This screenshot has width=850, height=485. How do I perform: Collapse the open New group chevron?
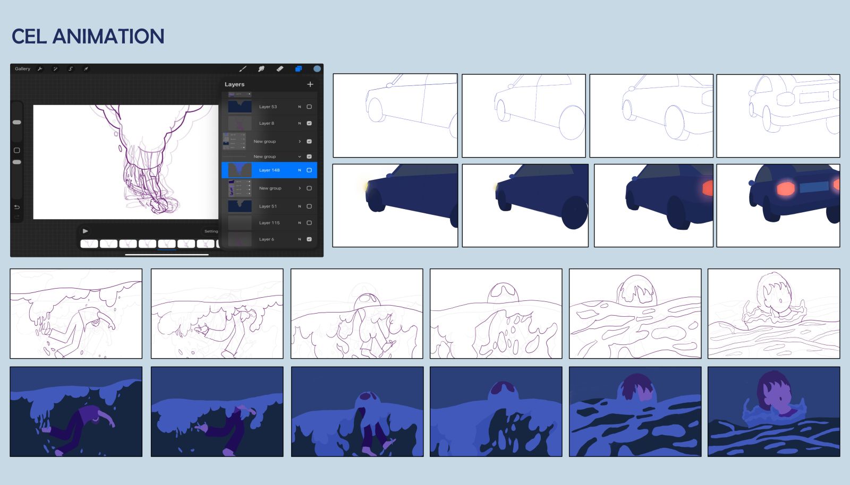click(x=300, y=157)
